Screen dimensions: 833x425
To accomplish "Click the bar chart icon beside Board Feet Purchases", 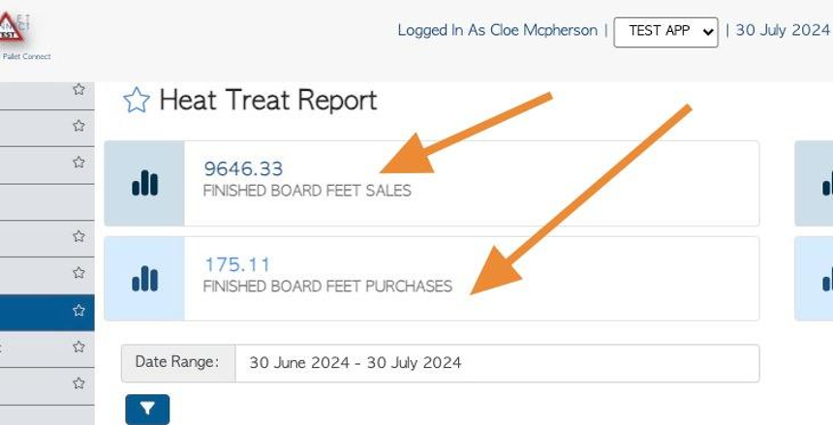I will tap(144, 279).
